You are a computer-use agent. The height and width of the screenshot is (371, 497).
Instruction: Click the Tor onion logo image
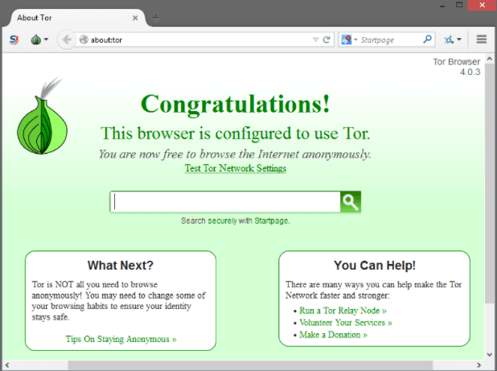42,116
